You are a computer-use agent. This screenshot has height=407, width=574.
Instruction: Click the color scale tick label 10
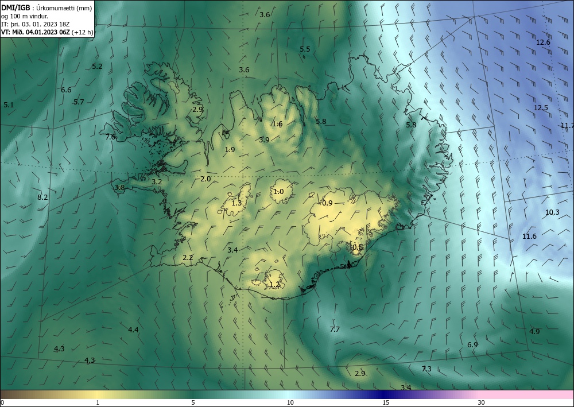pyautogui.click(x=290, y=402)
